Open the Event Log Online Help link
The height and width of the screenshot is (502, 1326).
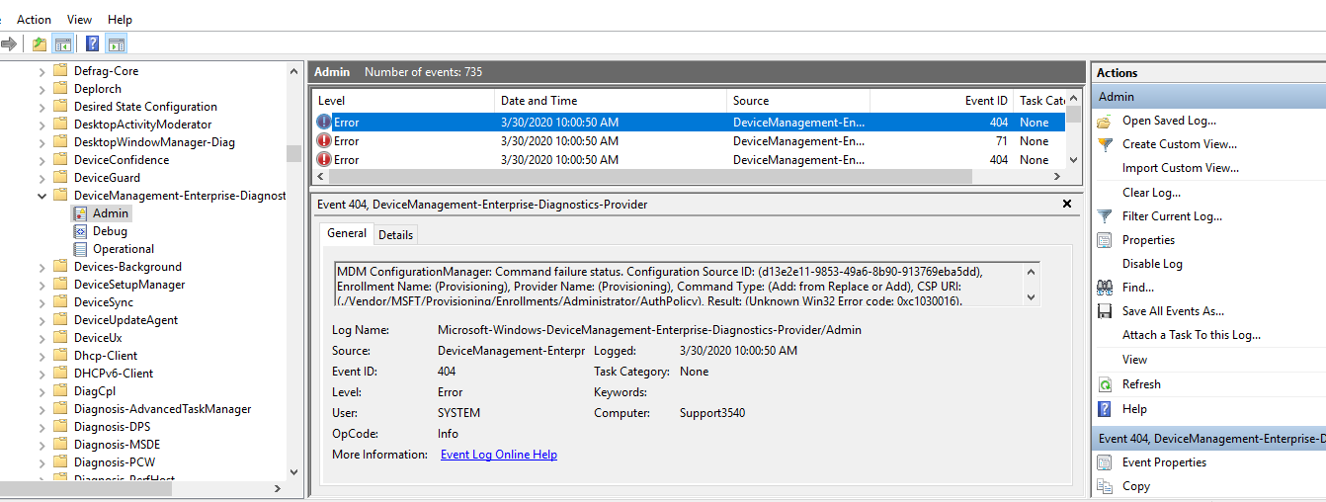click(498, 455)
